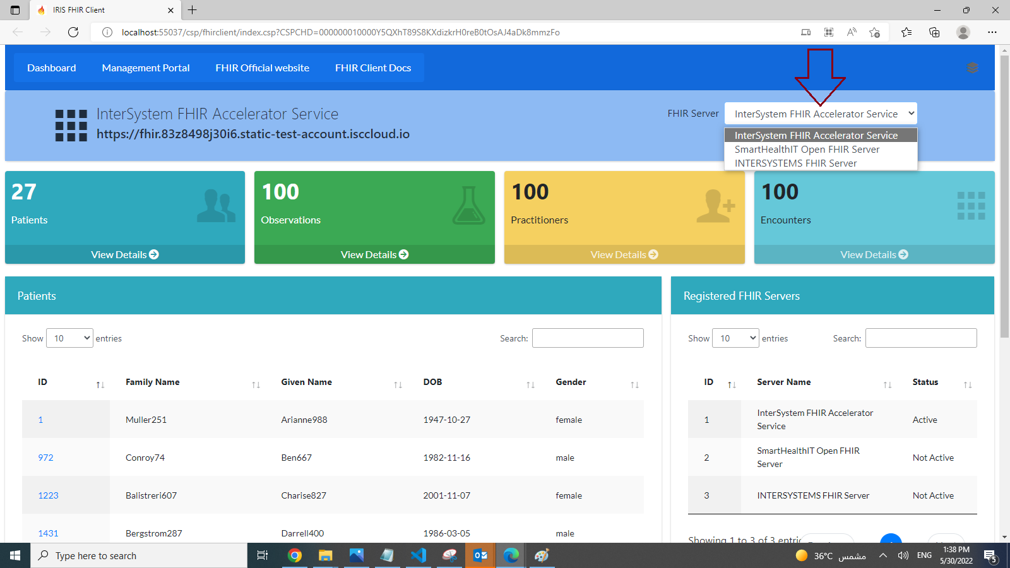Click Muller251 family name cell
The image size is (1010, 568).
pyautogui.click(x=146, y=420)
